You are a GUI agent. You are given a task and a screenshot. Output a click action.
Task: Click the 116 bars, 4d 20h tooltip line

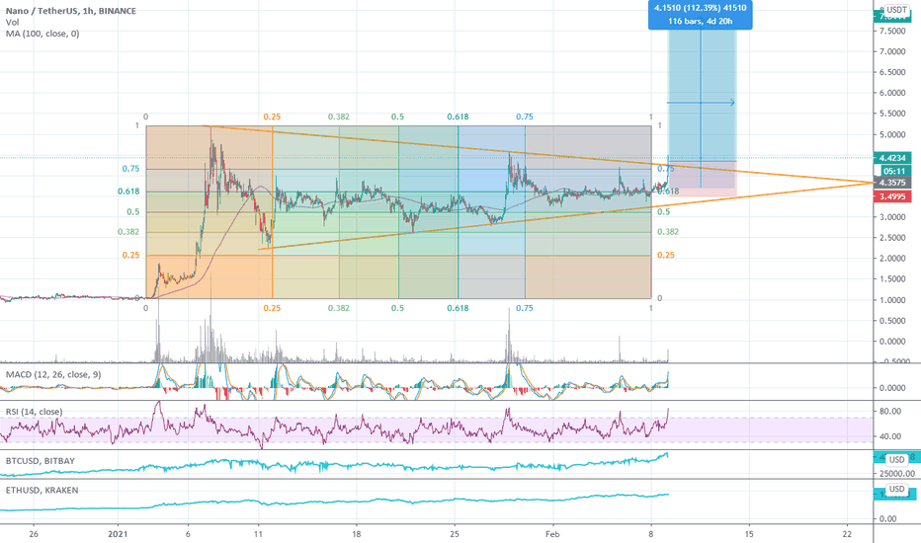pyautogui.click(x=701, y=21)
